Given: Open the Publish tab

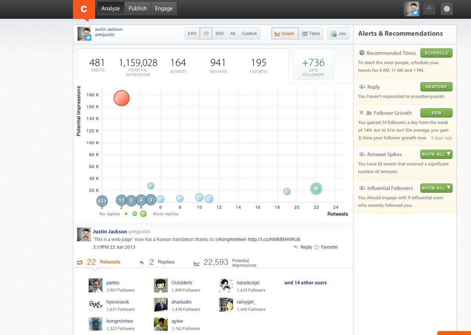Looking at the screenshot, I should tap(137, 9).
